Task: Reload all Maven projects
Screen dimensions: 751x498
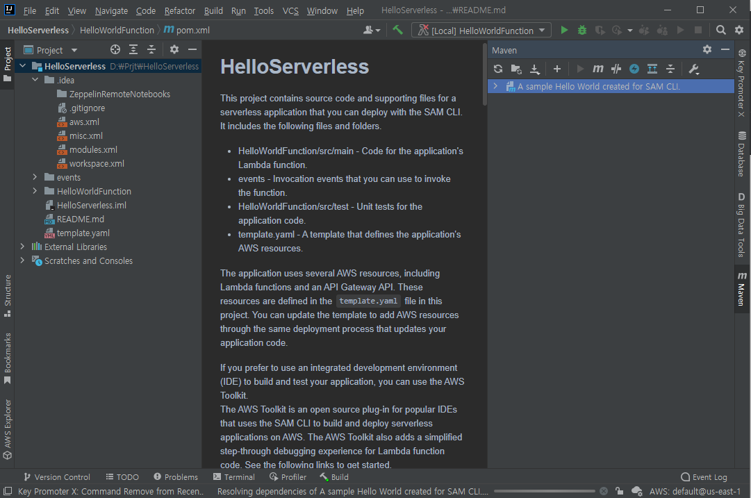Action: point(498,69)
